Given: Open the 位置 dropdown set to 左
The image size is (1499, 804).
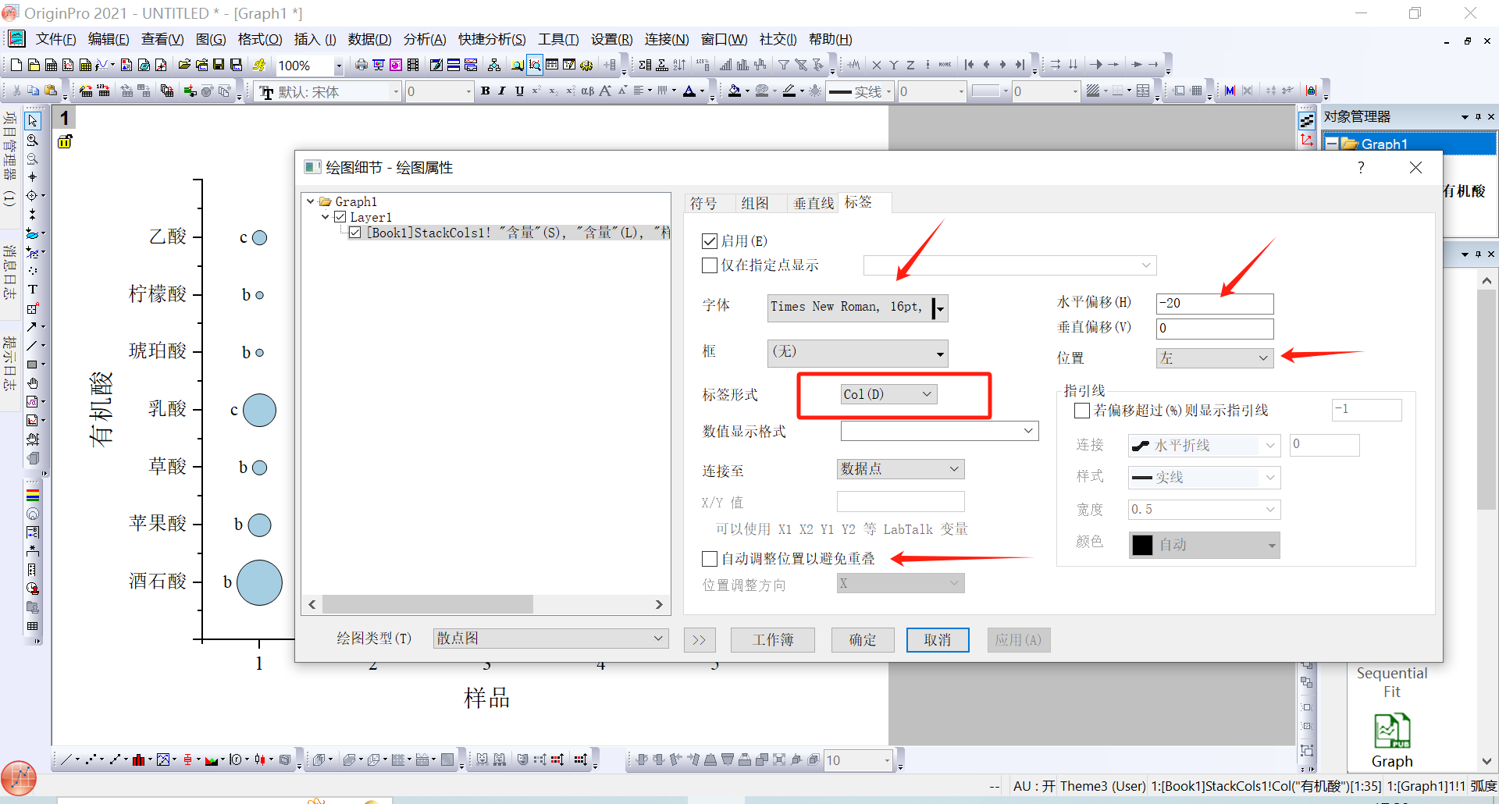Looking at the screenshot, I should pos(1214,358).
